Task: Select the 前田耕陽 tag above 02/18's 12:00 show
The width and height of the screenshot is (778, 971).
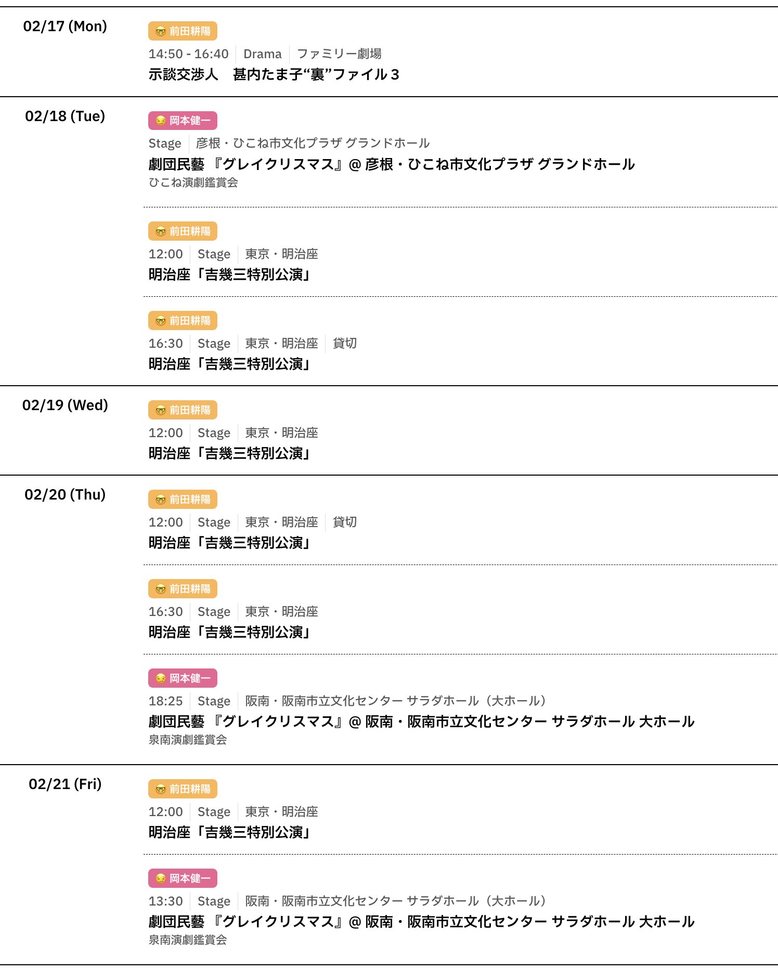Action: pyautogui.click(x=183, y=231)
